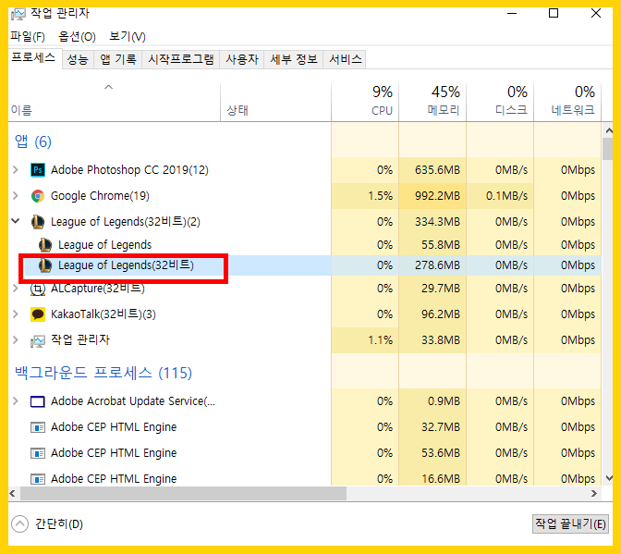Click the 334.3MB League of Legends group memory
Screen dimensions: 621x554
[x=437, y=222]
